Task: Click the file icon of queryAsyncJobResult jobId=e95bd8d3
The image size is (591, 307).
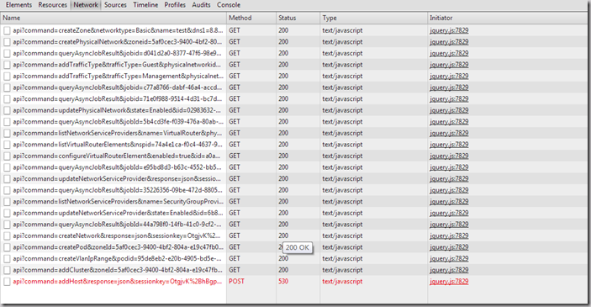Action: pos(7,167)
